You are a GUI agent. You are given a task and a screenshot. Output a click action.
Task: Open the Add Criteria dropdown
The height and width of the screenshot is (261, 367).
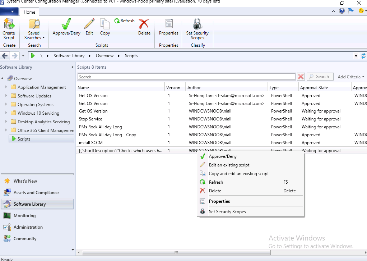351,77
